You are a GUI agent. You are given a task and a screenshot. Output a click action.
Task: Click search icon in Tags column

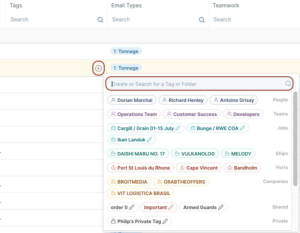(100, 20)
